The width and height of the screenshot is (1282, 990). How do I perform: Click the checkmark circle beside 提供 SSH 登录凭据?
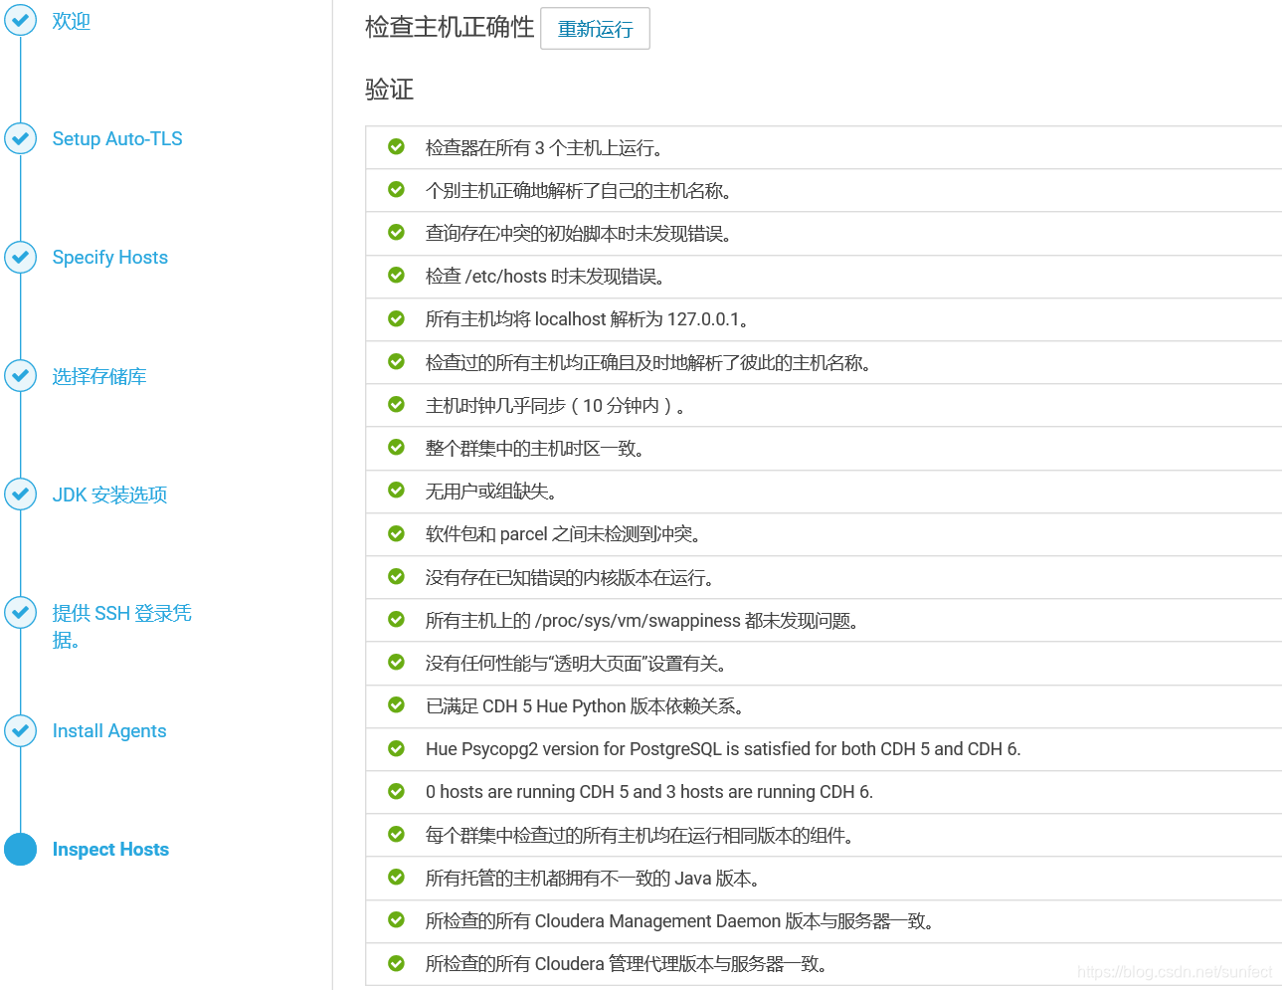(20, 612)
